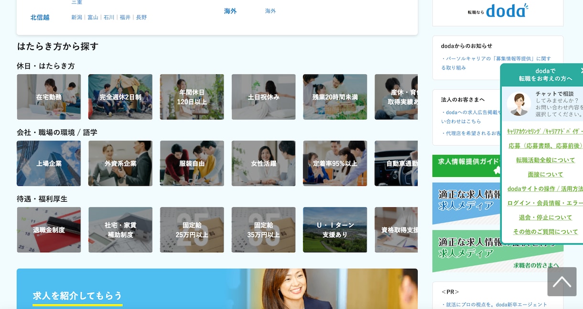Click the 福井 prefecture link
The image size is (583, 309).
(x=125, y=17)
